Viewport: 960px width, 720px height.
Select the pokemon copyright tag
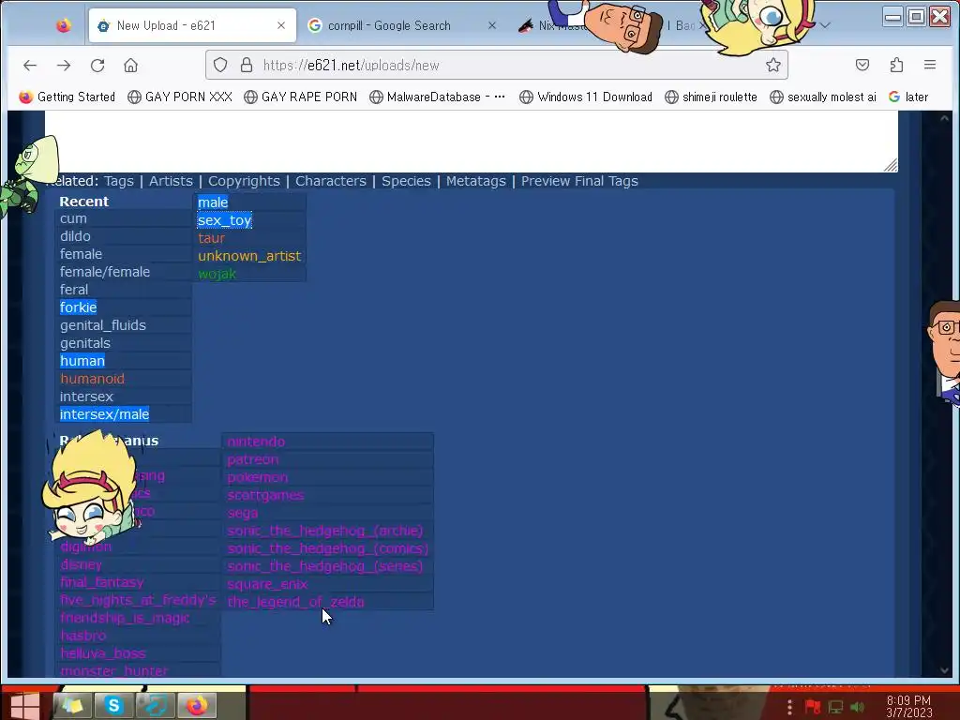pyautogui.click(x=257, y=477)
